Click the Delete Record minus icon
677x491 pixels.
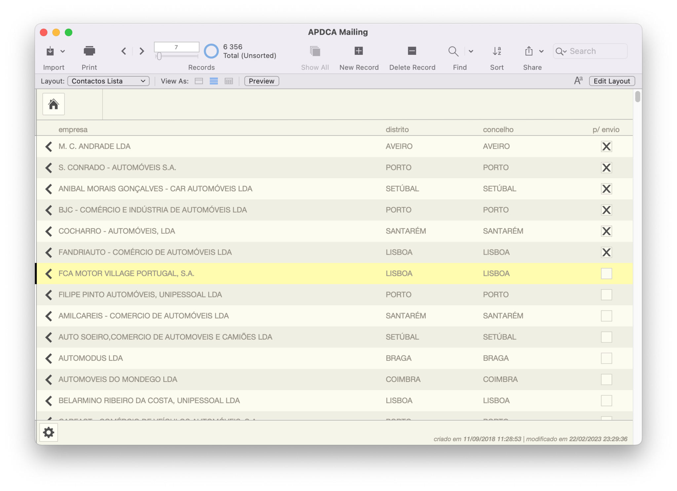click(x=412, y=51)
